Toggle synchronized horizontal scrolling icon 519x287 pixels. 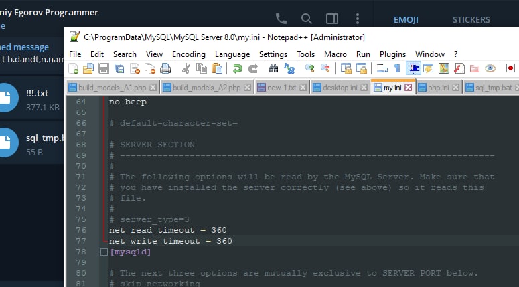click(361, 68)
